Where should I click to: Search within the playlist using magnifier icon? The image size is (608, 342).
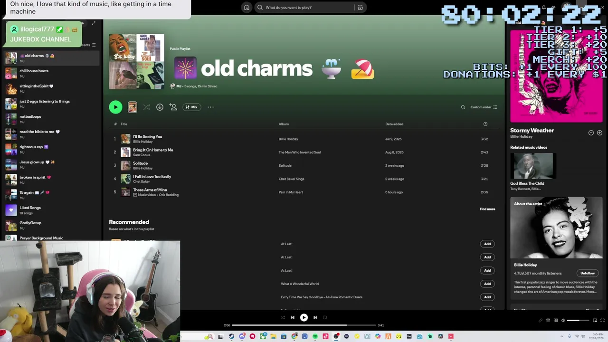click(463, 107)
